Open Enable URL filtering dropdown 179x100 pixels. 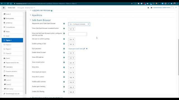tap(72, 92)
